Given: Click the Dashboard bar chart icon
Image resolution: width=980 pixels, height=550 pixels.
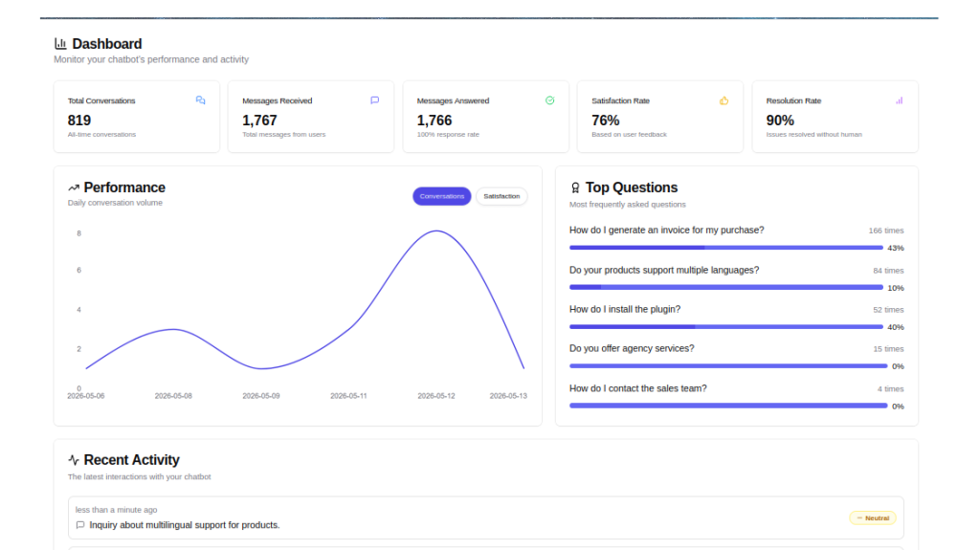Looking at the screenshot, I should [60, 44].
